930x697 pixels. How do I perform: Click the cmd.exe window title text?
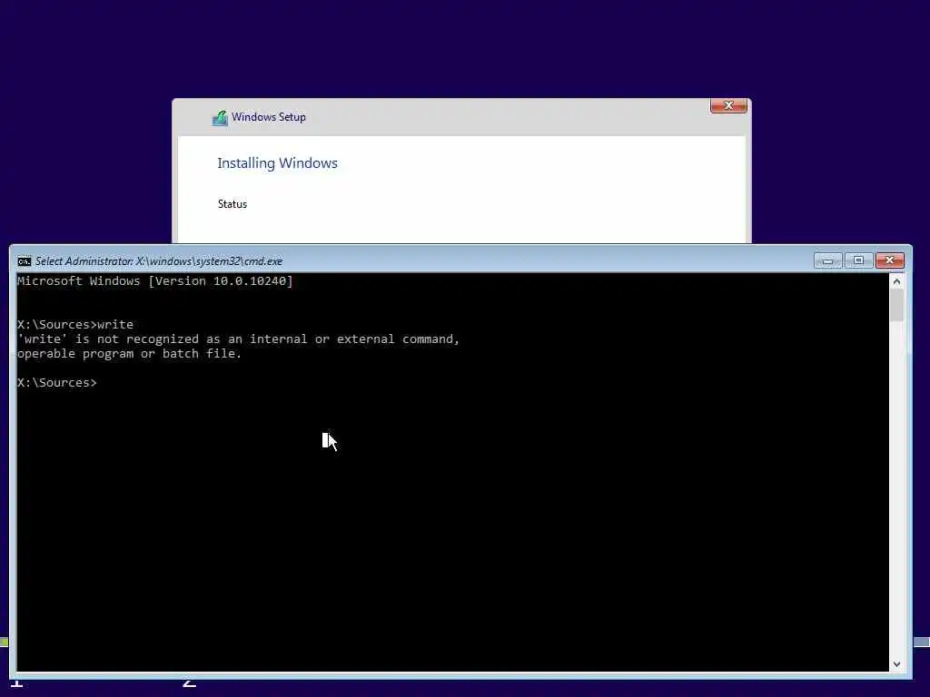(158, 261)
